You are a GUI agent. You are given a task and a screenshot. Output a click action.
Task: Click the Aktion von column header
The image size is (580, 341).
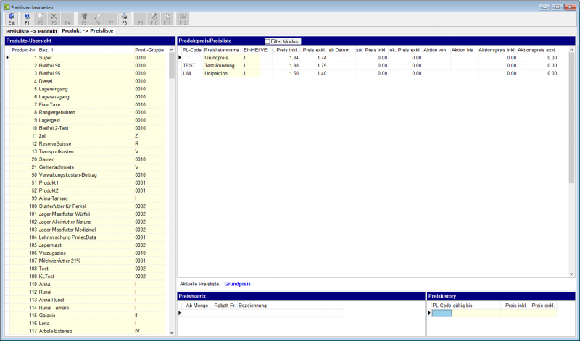point(436,50)
